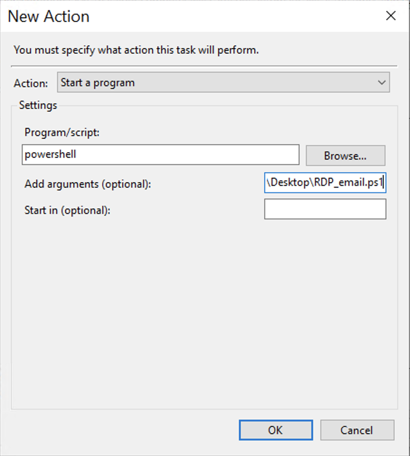Click the instruction text about specifying an action
The image size is (410, 456).
pyautogui.click(x=135, y=50)
